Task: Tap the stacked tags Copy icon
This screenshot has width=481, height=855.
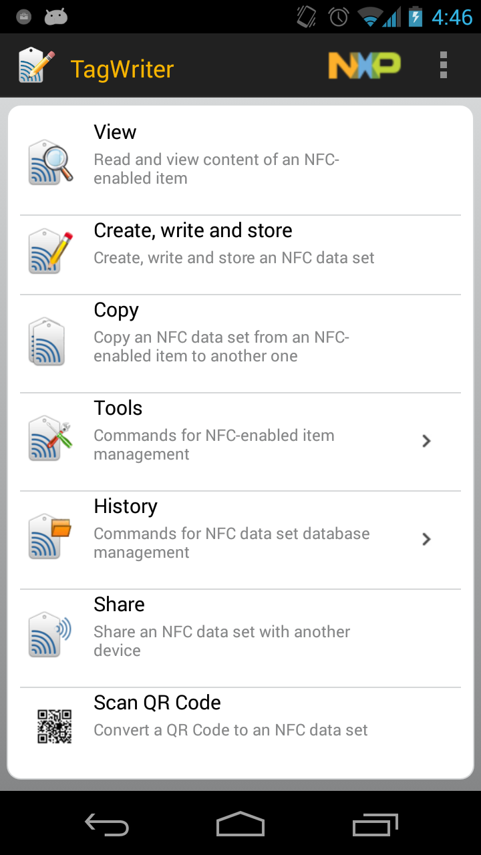Action: [x=48, y=341]
